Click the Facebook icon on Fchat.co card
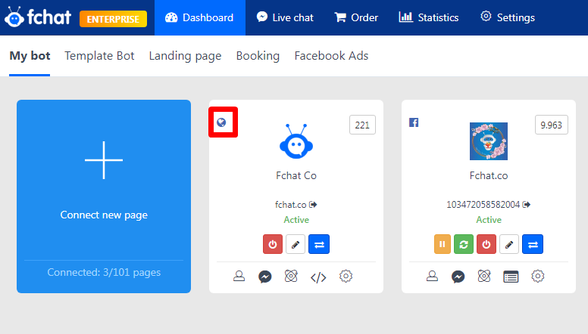 (x=414, y=122)
